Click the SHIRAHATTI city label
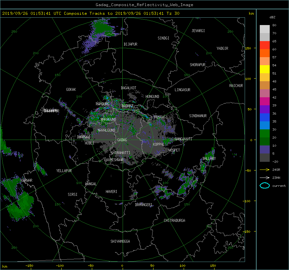Viewport: 289px width, 270px height. coord(120,153)
